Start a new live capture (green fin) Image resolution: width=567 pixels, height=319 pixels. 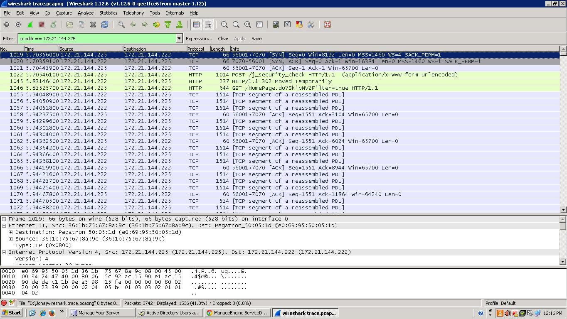[30, 25]
